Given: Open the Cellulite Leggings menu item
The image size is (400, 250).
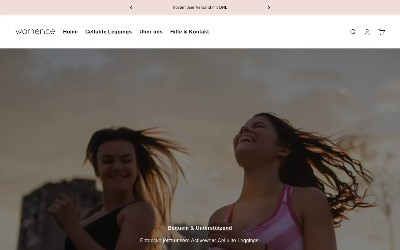Looking at the screenshot, I should tap(108, 32).
